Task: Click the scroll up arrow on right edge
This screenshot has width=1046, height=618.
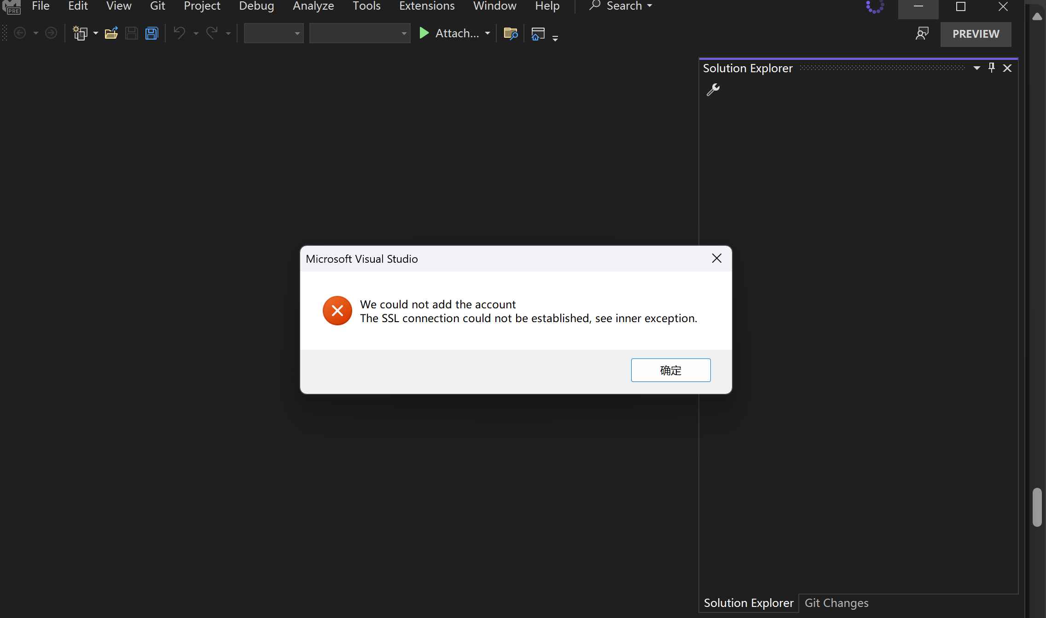Action: (x=1037, y=17)
